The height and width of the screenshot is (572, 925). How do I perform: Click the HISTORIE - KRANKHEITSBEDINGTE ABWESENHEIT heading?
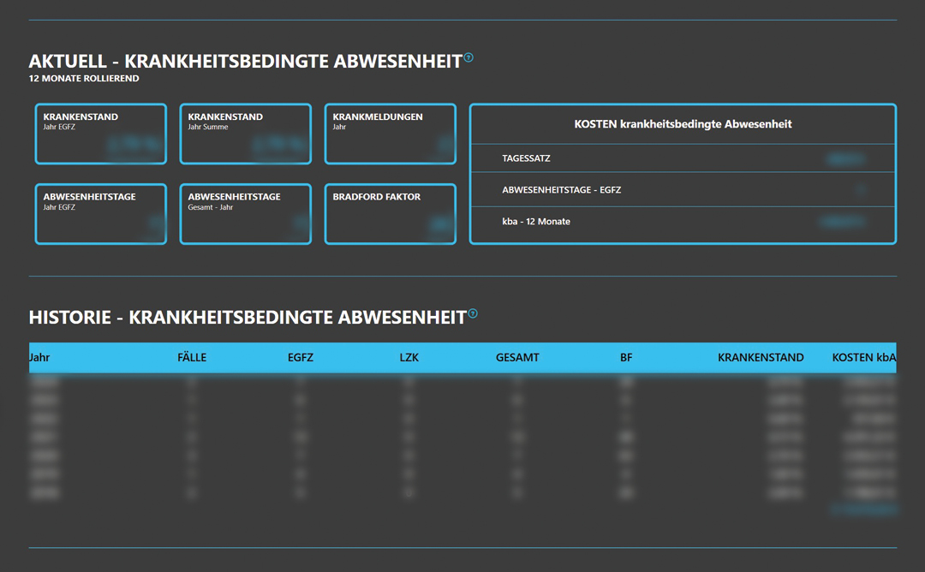(248, 317)
